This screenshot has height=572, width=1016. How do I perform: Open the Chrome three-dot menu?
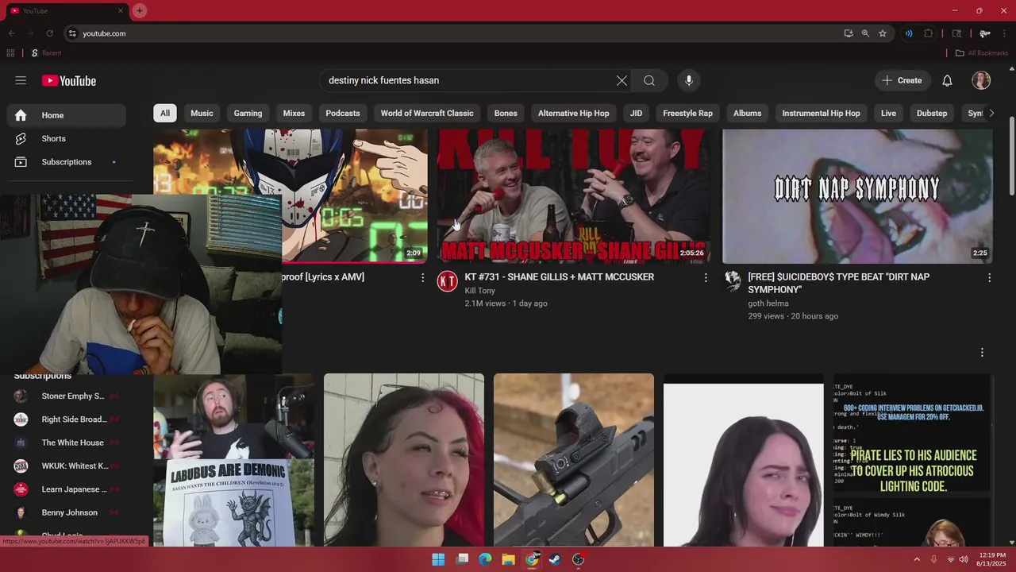pos(1004,33)
